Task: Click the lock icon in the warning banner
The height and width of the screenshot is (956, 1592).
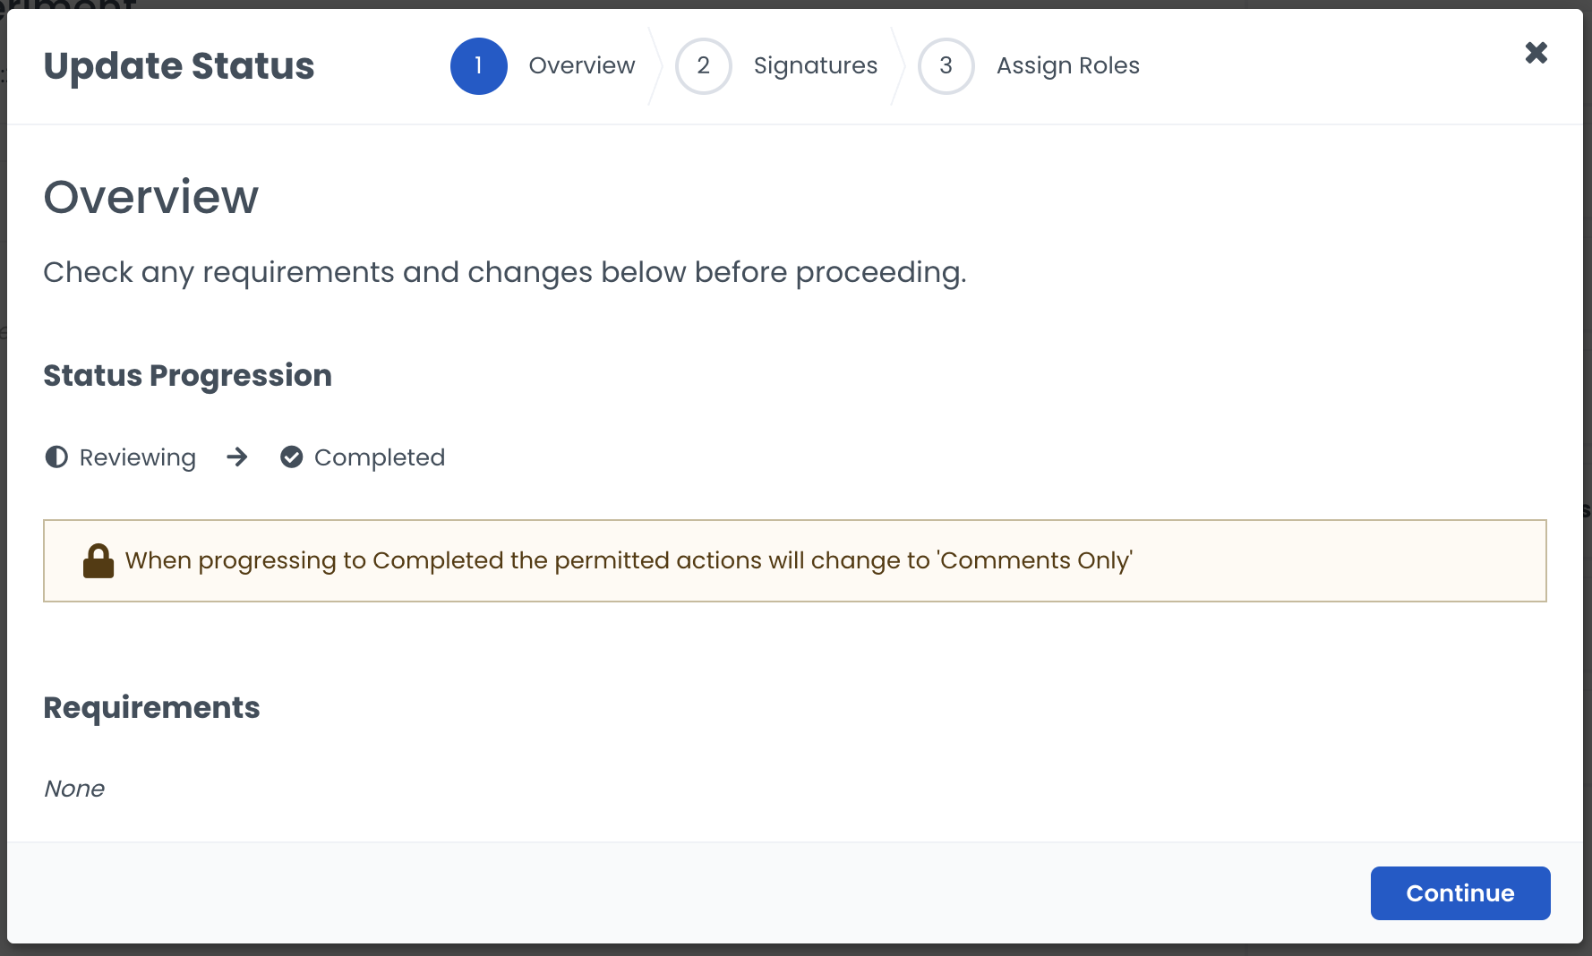Action: 98,561
